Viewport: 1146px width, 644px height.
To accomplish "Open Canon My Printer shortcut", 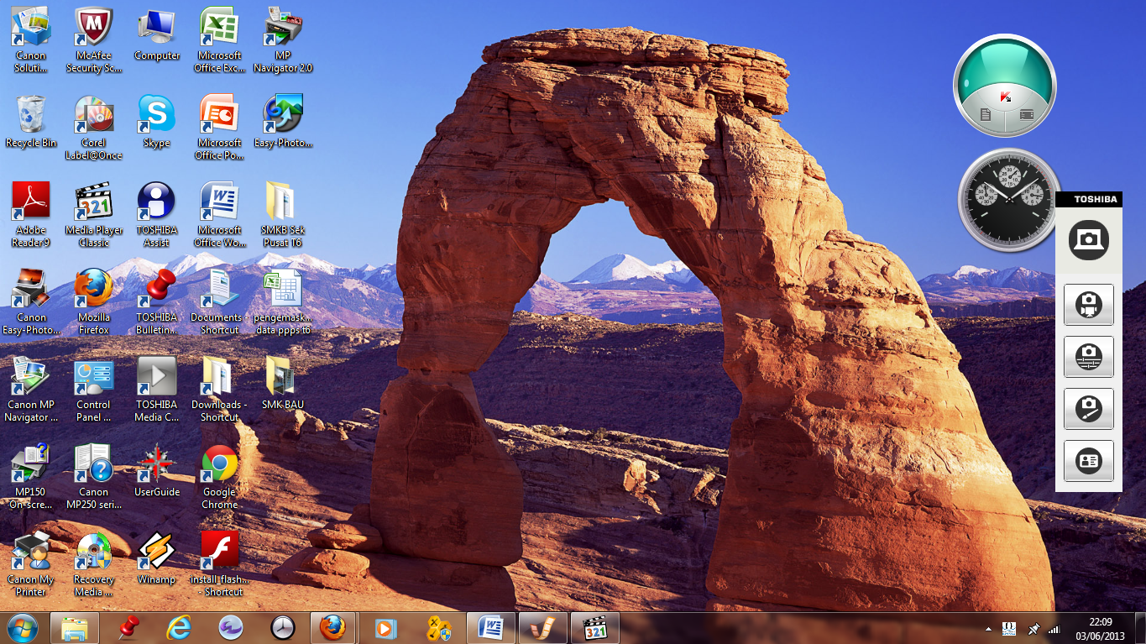I will pos(31,563).
